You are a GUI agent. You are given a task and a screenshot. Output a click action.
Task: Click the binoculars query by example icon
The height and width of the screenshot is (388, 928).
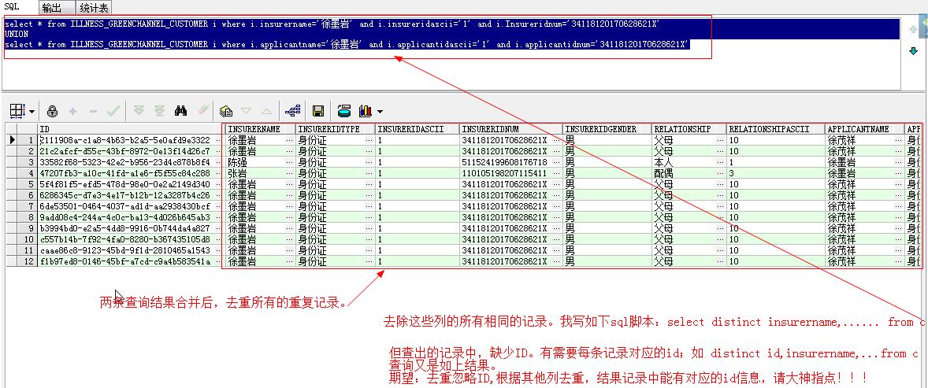181,111
